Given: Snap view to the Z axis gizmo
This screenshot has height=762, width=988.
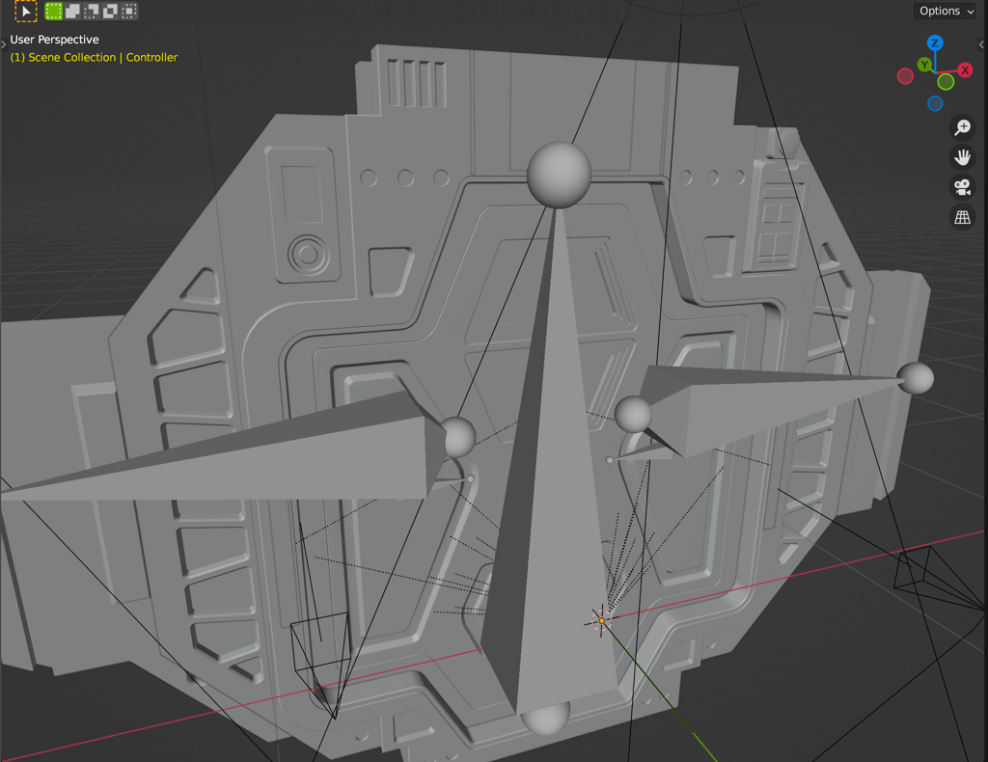Looking at the screenshot, I should pyautogui.click(x=935, y=42).
